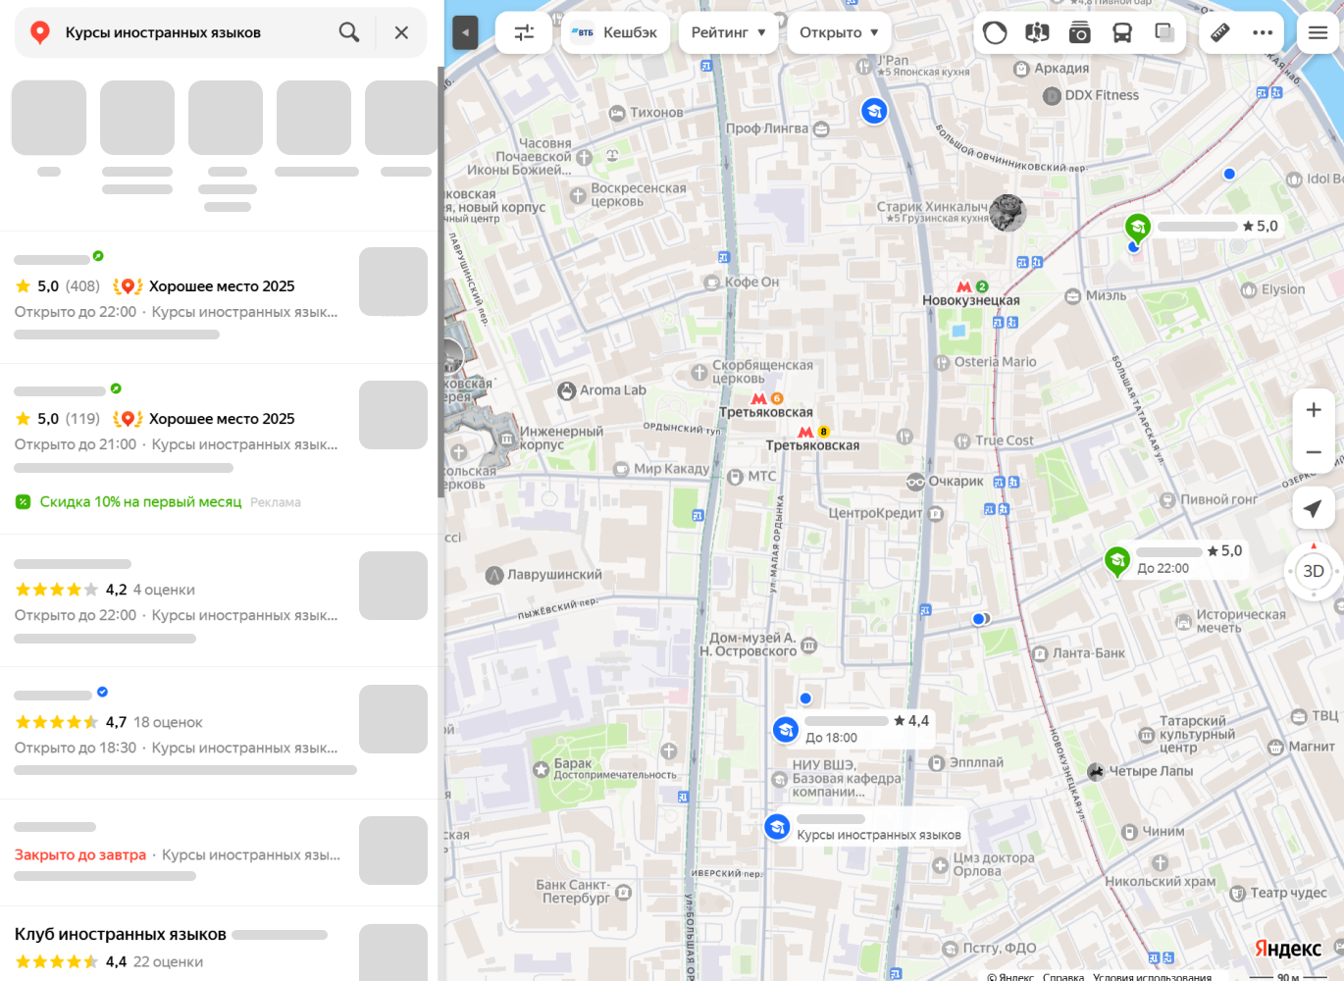Image resolution: width=1344 pixels, height=981 pixels.
Task: Clear the search with the X icon
Action: 401,32
